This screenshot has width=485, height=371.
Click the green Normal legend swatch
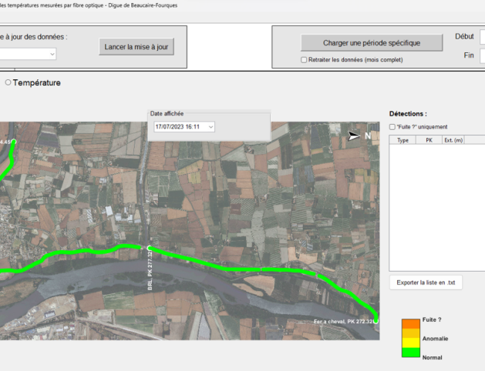410,353
